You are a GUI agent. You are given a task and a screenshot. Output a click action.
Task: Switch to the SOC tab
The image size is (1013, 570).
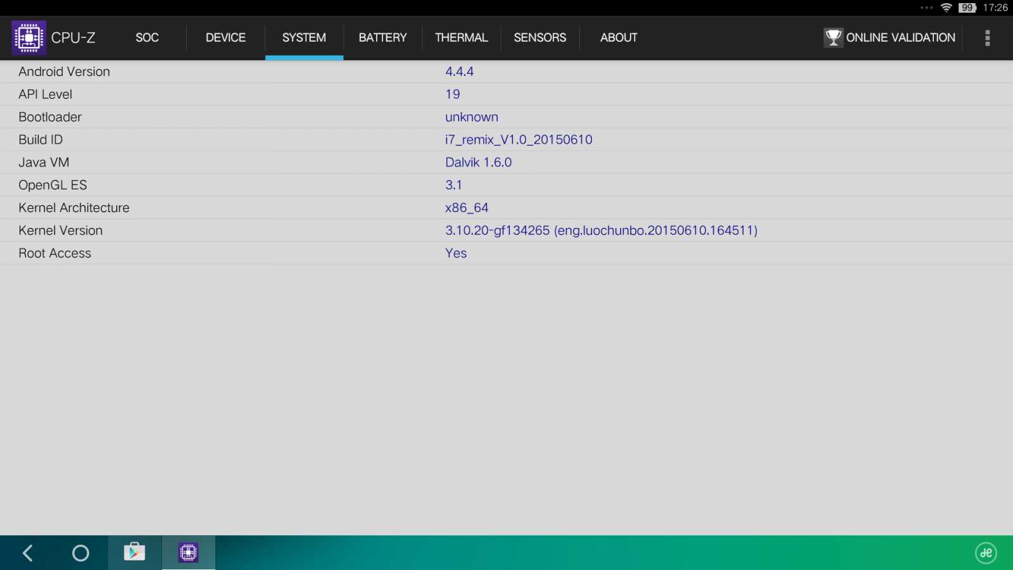click(x=147, y=37)
